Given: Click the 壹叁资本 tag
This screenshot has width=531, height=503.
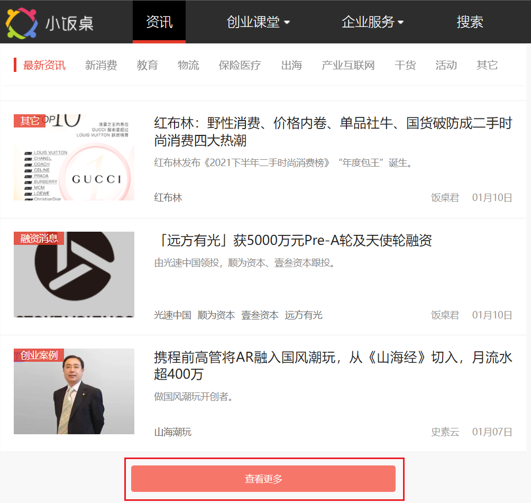Looking at the screenshot, I should [x=260, y=315].
